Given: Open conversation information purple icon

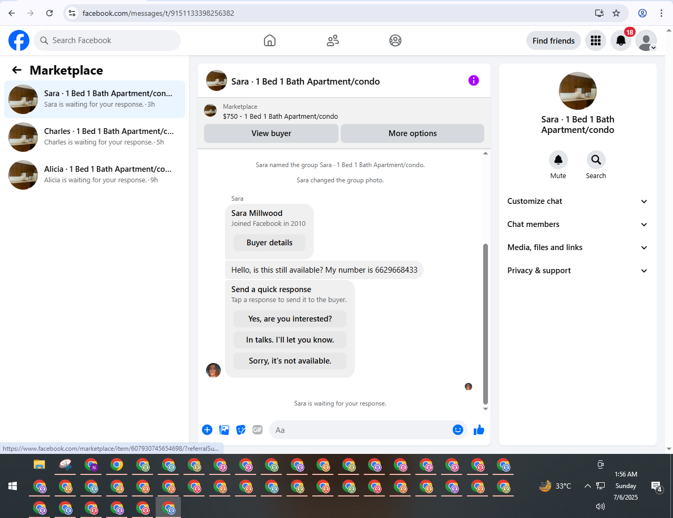Looking at the screenshot, I should point(474,80).
